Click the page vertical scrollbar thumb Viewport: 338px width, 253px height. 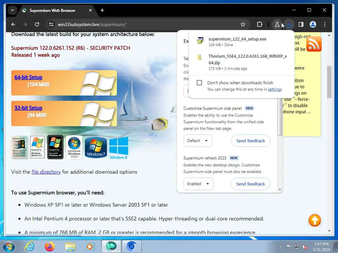[329, 82]
